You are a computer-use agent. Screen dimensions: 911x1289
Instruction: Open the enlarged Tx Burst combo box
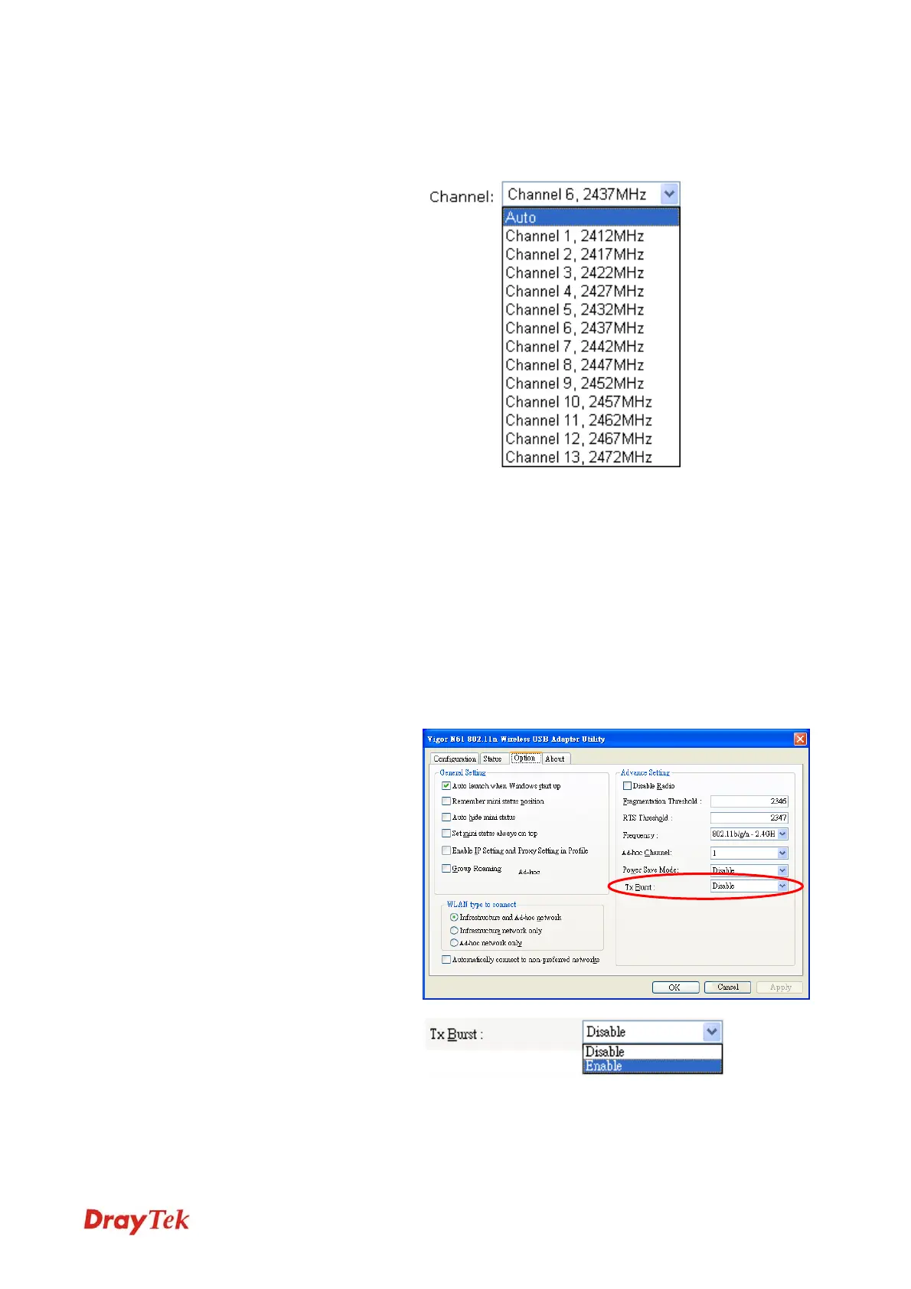point(652,1032)
